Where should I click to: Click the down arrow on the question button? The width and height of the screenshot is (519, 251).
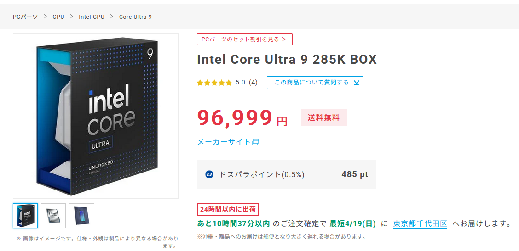pyautogui.click(x=356, y=83)
